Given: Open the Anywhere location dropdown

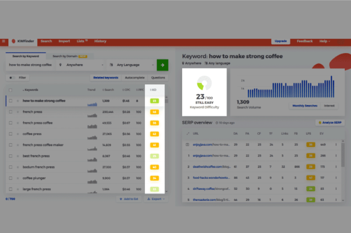Looking at the screenshot, I should pyautogui.click(x=81, y=65).
